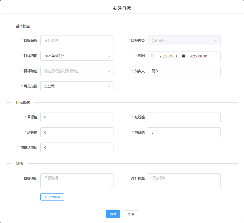Screen dimensions: 244x223
Task: Close the 新建目标 dialog
Action: point(237,8)
